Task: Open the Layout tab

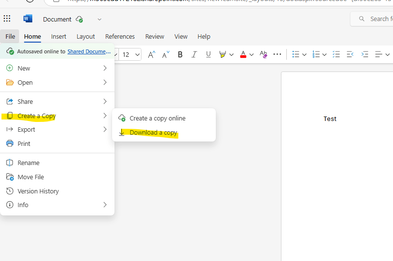Action: pos(86,37)
